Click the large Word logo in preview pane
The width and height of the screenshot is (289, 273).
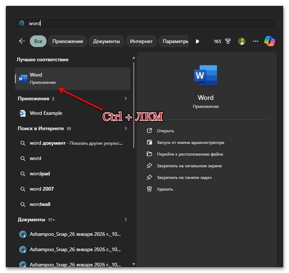205,75
